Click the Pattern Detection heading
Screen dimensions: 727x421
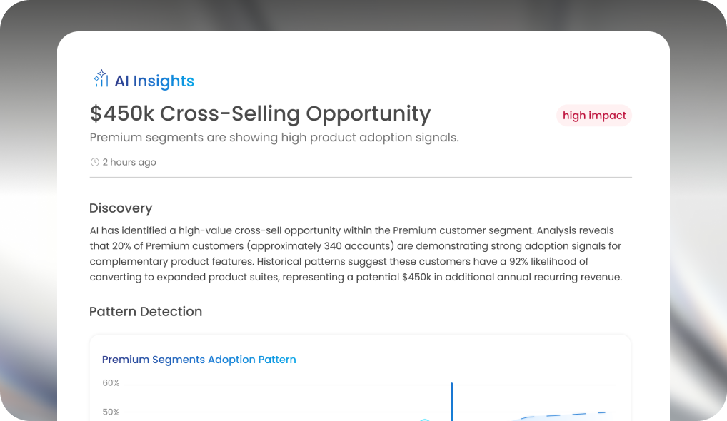pyautogui.click(x=146, y=311)
